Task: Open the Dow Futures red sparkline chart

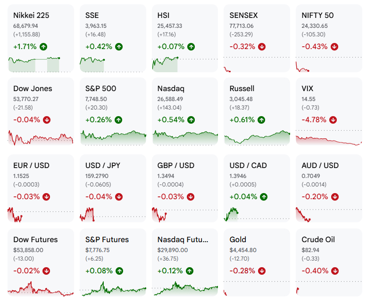Action: (41, 289)
